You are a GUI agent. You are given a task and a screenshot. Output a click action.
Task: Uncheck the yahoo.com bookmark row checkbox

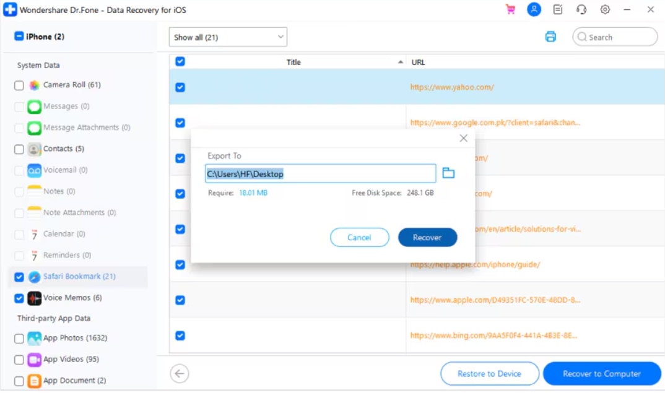(180, 87)
